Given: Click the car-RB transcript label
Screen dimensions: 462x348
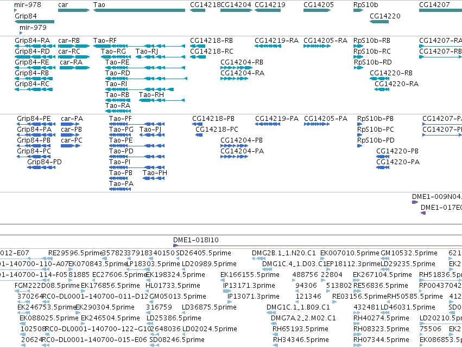Looking at the screenshot, I should [69, 41].
